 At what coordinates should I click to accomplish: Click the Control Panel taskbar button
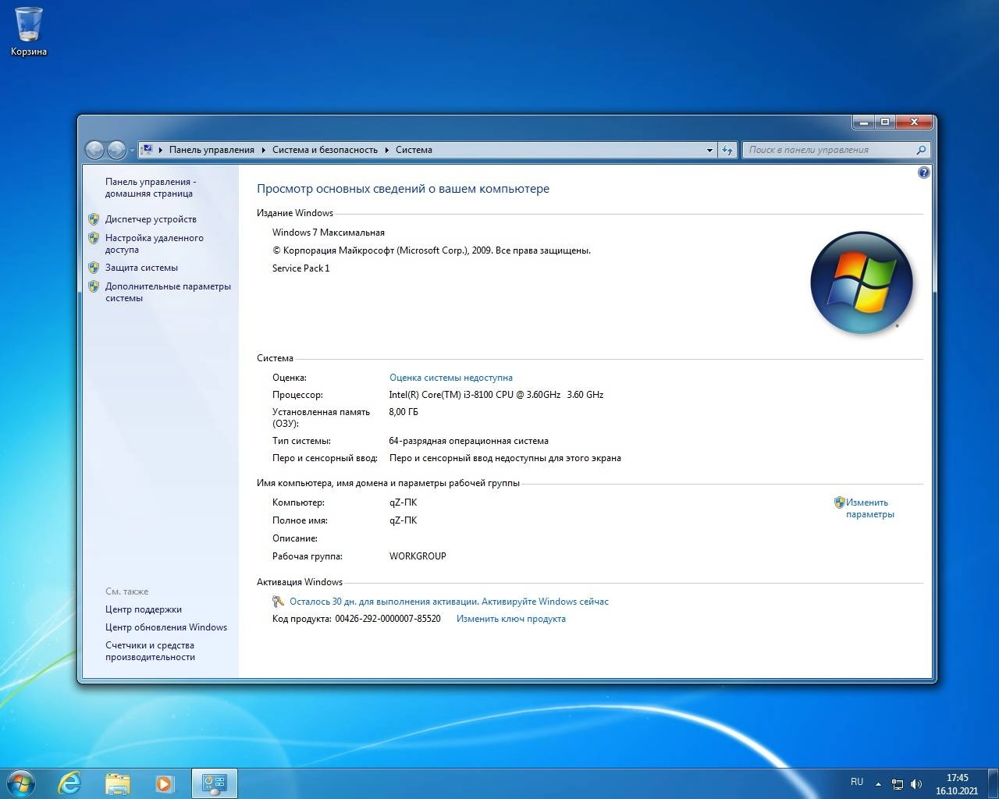pyautogui.click(x=214, y=783)
